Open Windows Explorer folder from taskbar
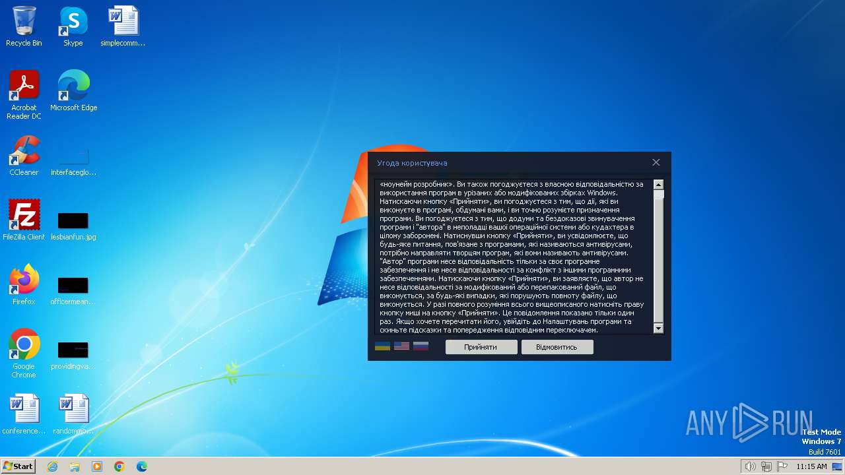Viewport: 845px width, 475px height. [75, 466]
